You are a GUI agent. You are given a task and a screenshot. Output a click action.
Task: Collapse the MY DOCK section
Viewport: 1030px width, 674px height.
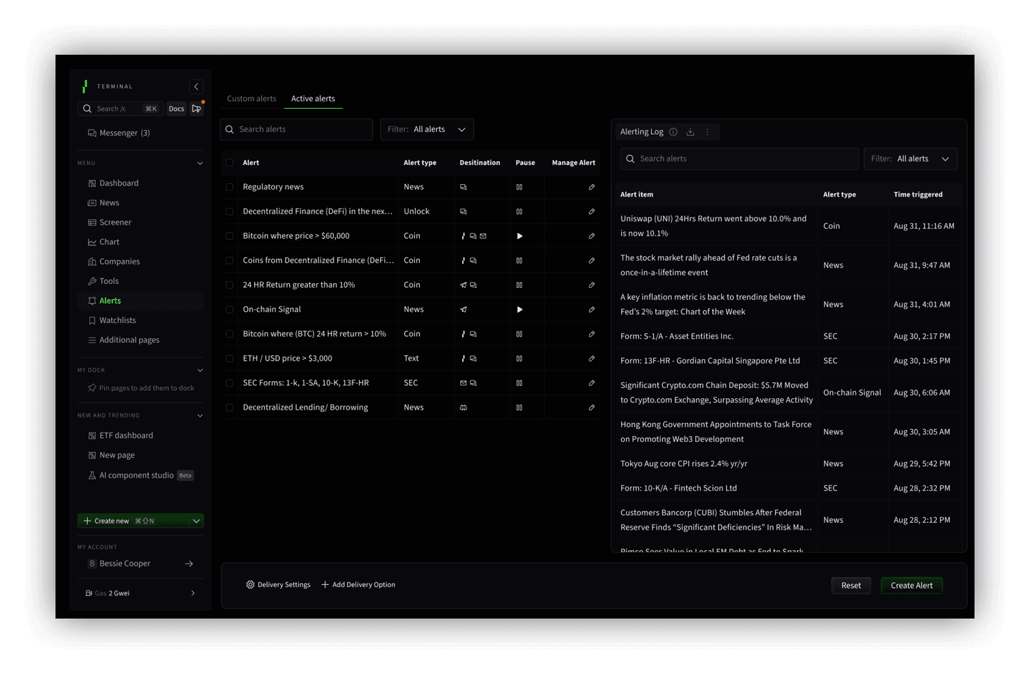click(200, 370)
